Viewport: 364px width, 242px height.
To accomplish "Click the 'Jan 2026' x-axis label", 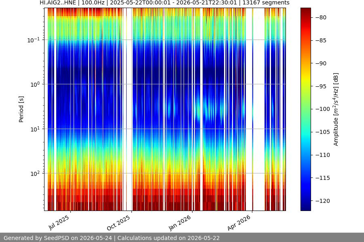I will (180, 223).
